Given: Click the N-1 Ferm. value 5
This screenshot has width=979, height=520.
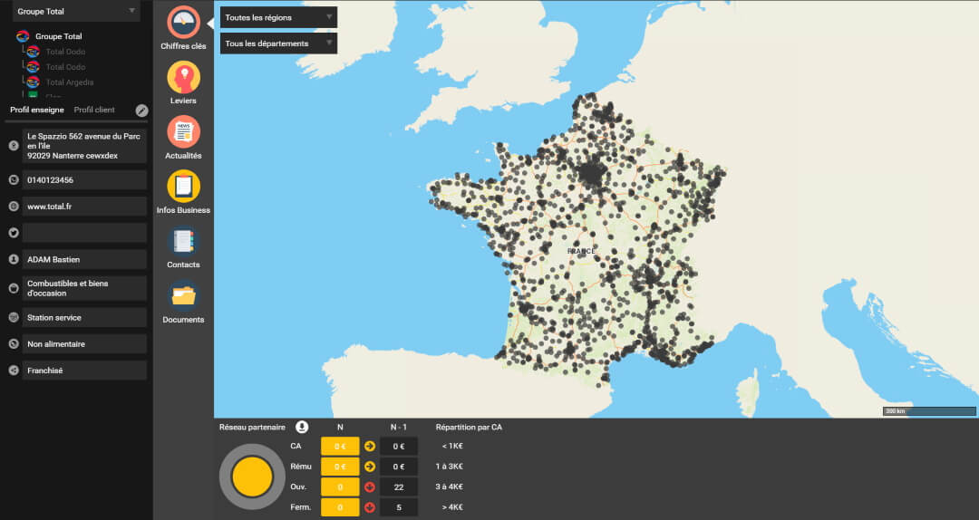Looking at the screenshot, I should (398, 507).
